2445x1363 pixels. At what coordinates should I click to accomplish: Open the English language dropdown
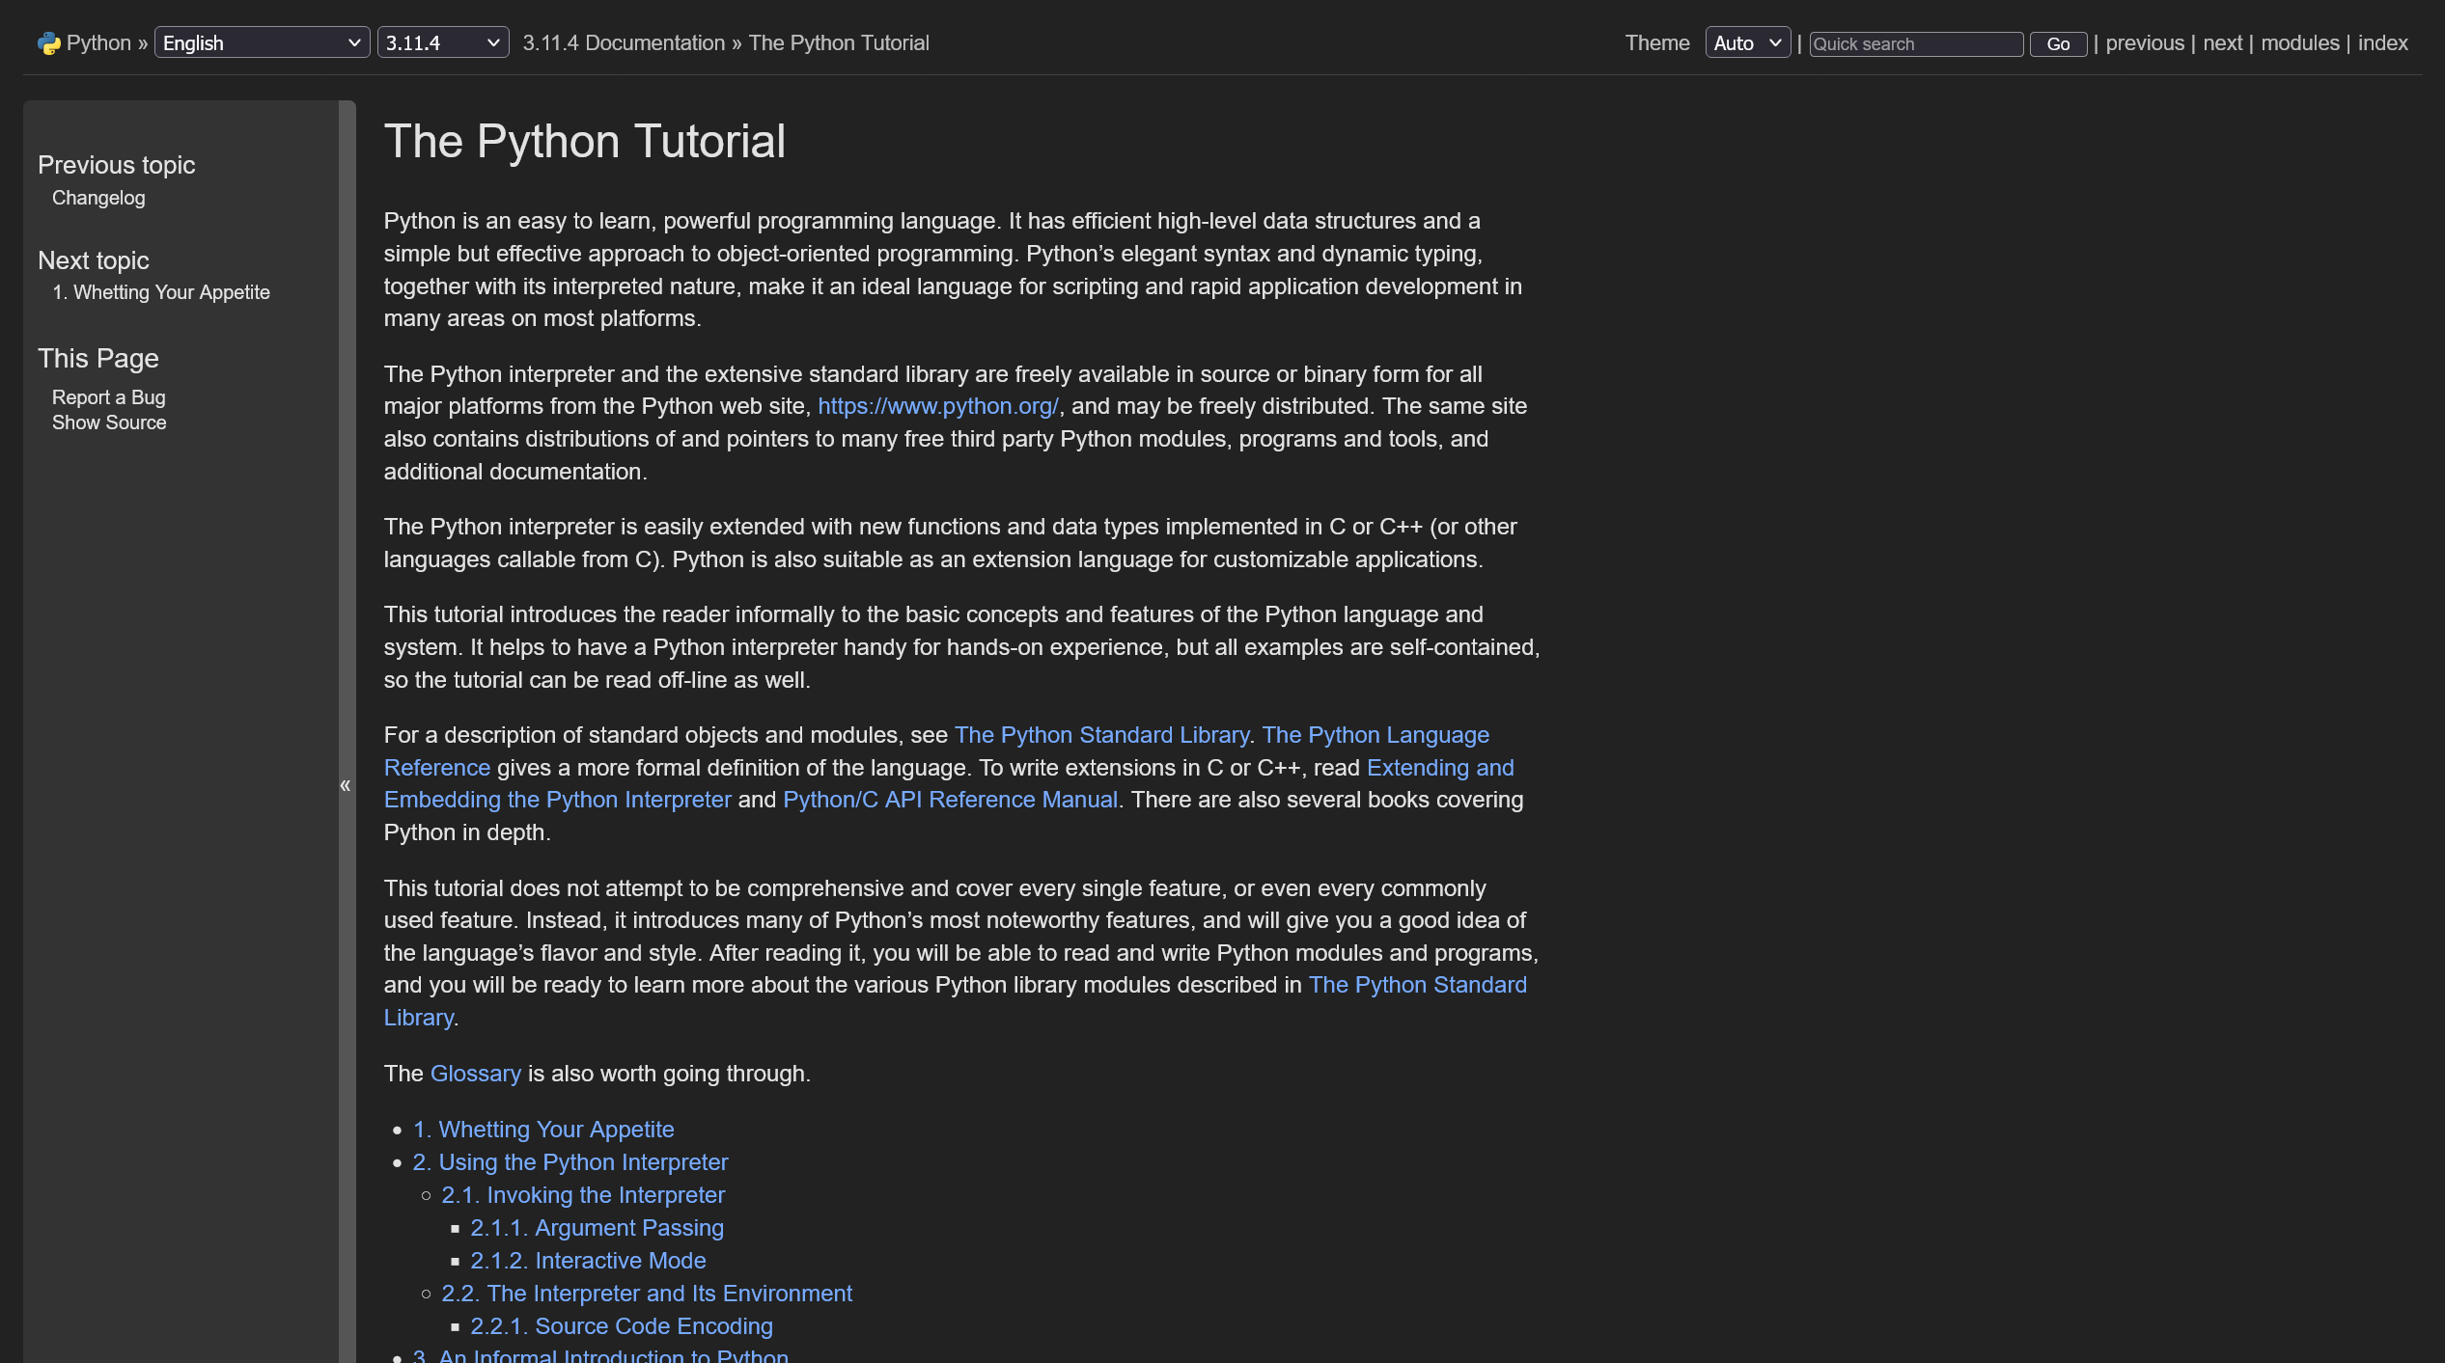tap(262, 43)
